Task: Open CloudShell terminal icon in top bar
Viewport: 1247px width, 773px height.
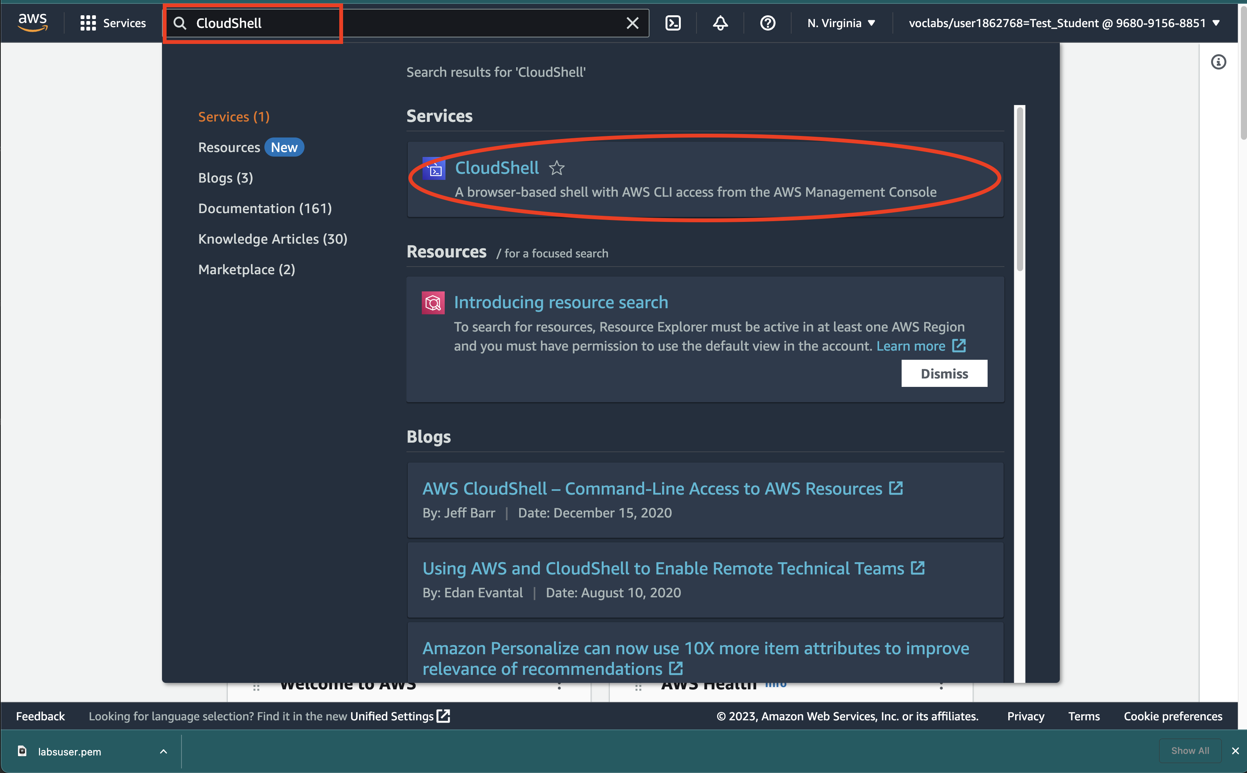Action: click(673, 23)
